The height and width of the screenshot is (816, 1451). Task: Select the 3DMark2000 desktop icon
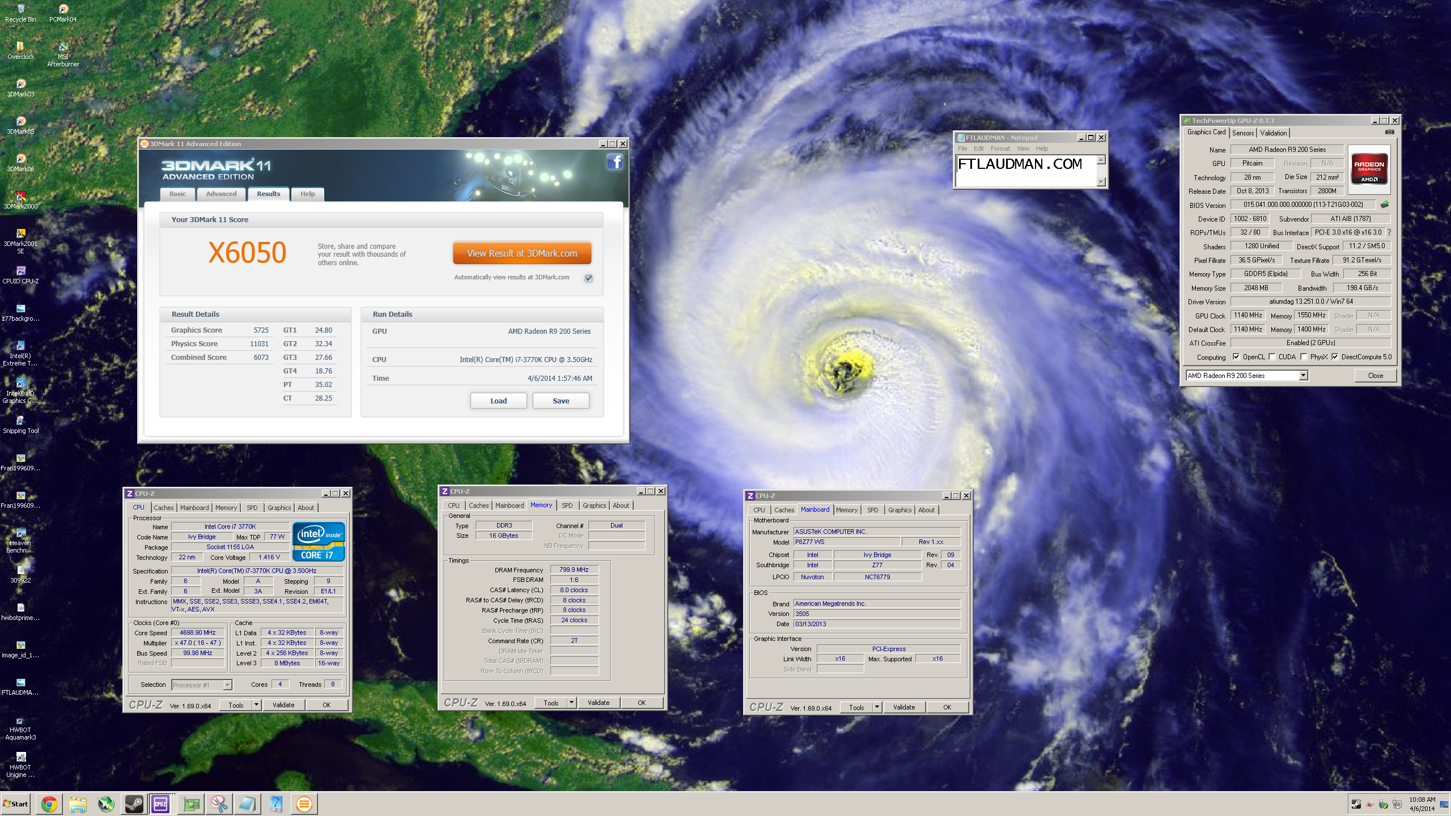[x=20, y=200]
